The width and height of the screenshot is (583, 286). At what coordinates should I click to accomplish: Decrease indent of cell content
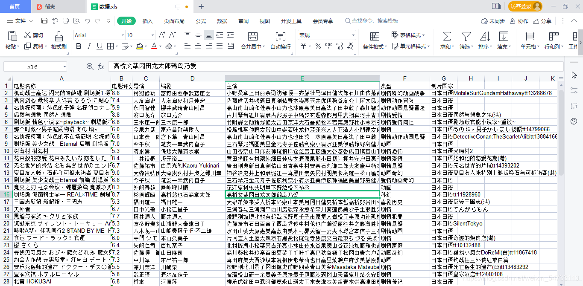pos(220,35)
